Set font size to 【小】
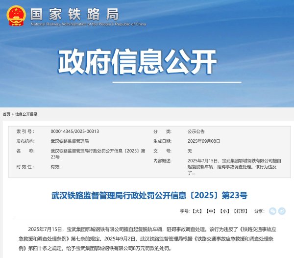294x258 pixels. point(224,211)
